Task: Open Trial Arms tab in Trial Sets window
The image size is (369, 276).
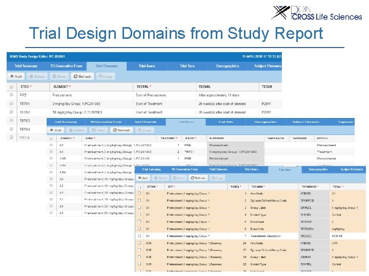Action: point(251,170)
